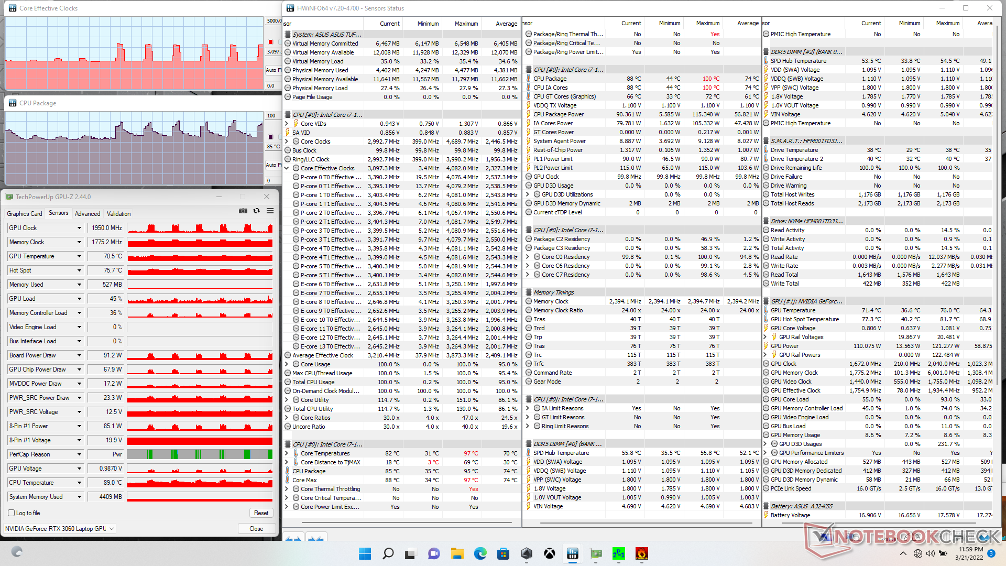Click Auto Fit in Core Effective Clocks

pyautogui.click(x=272, y=70)
